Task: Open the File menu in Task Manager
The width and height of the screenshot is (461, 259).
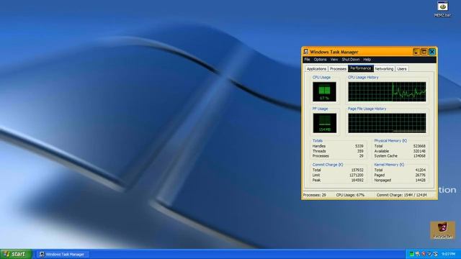Action: 307,59
